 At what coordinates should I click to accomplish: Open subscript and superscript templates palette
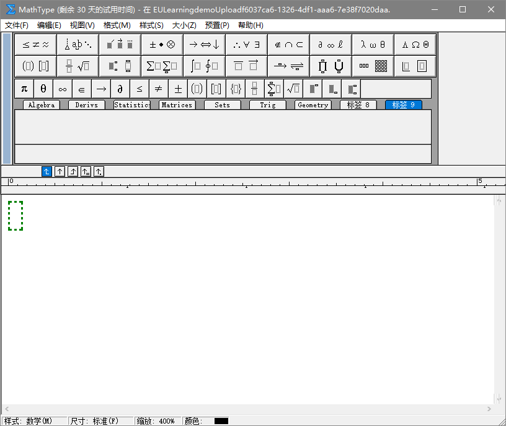(120, 66)
